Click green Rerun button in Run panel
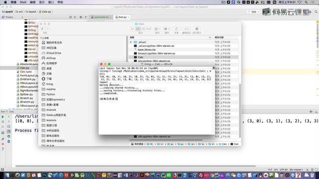Viewport: 319px width, 179px height. tap(3, 117)
